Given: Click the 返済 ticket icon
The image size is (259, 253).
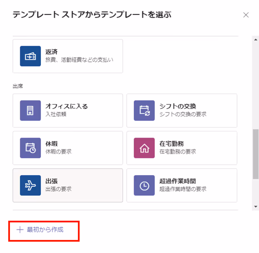Looking at the screenshot, I should click(30, 56).
